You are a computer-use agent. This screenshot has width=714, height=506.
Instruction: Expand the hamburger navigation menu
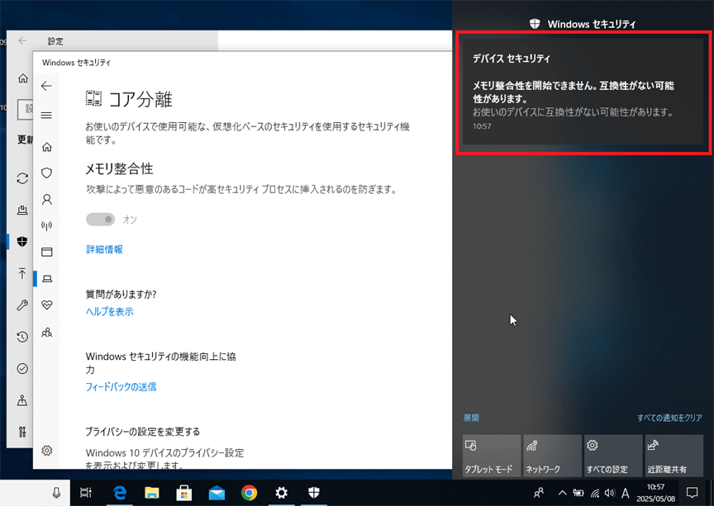46,116
